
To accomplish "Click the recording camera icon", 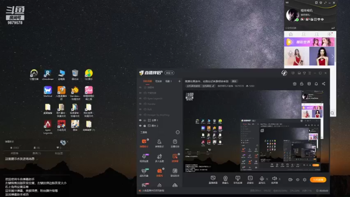I will click(x=290, y=179).
